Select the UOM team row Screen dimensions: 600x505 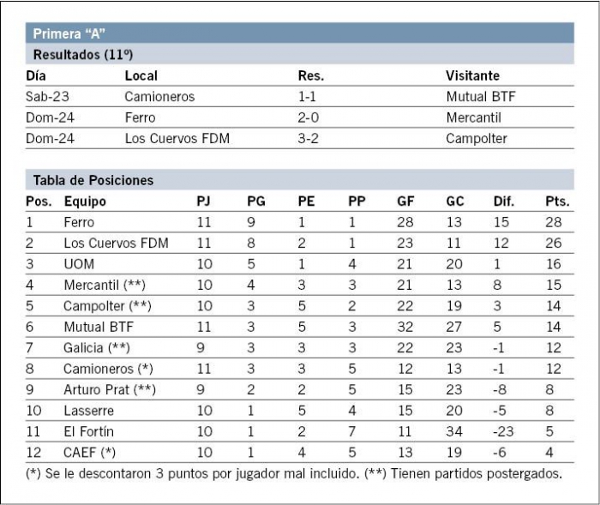click(300, 264)
